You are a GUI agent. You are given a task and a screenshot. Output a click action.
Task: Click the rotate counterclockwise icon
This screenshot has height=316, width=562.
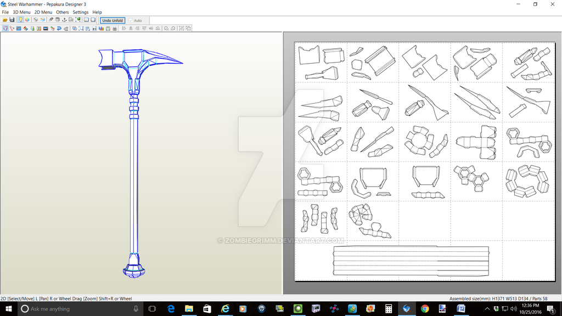(166, 29)
